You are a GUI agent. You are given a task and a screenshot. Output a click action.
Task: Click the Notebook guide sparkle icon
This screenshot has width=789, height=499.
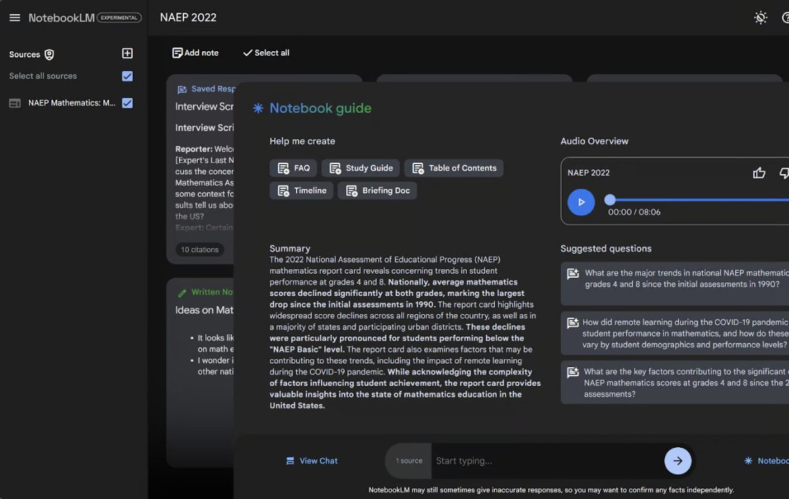(258, 108)
